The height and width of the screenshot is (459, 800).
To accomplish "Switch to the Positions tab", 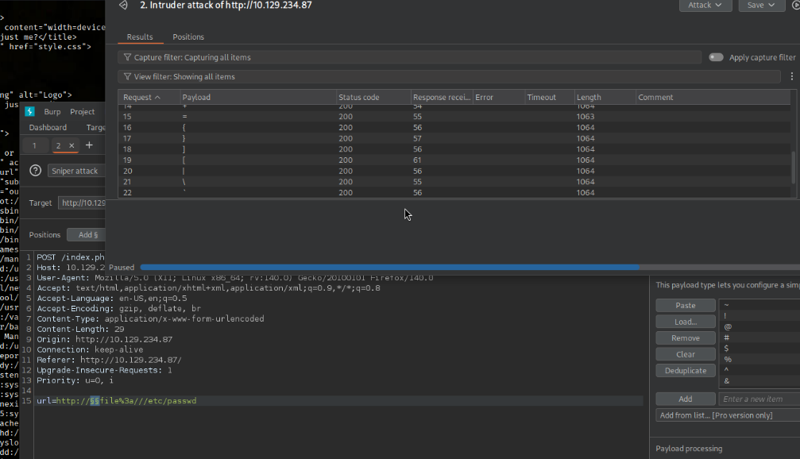I will click(x=188, y=37).
